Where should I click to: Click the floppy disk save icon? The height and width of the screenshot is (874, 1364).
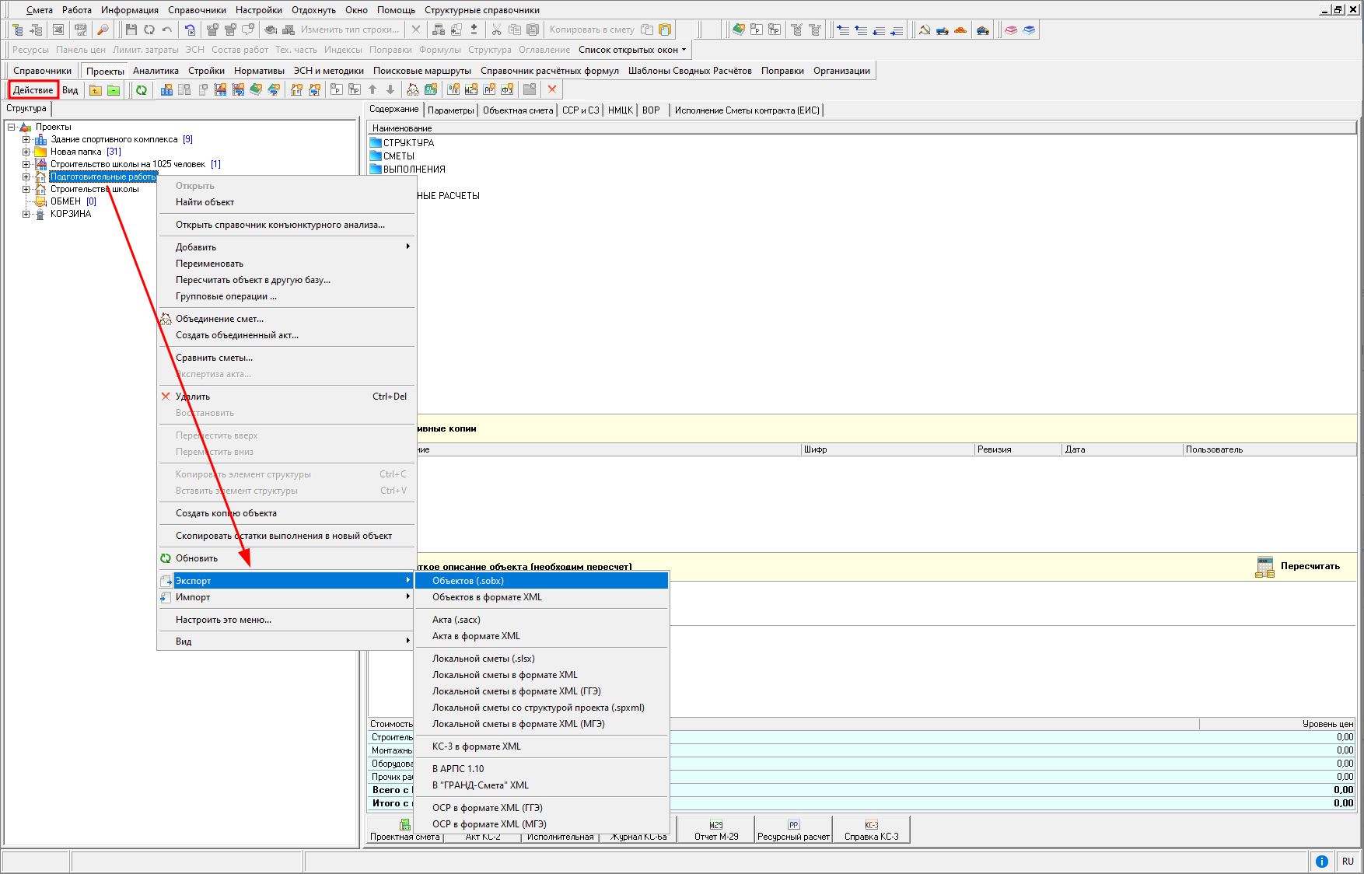click(131, 30)
